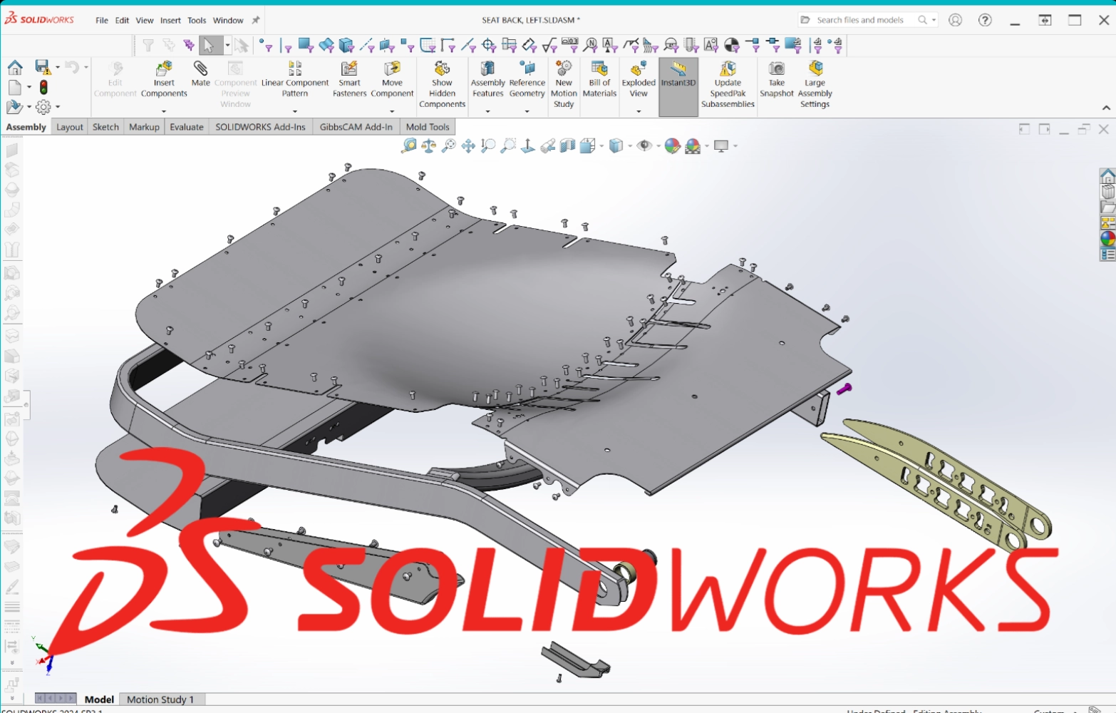
Task: Toggle the Instant3D mode
Action: [678, 75]
